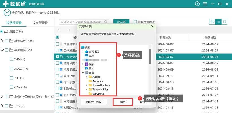The height and width of the screenshot is (113, 232).
Task: Check the XLSX (10) checkbox
Action: pyautogui.click(x=11, y=87)
